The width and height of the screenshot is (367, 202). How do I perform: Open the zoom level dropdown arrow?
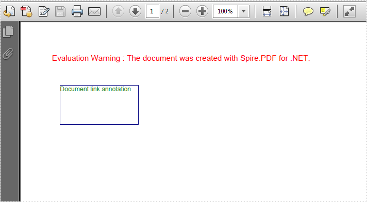click(244, 11)
